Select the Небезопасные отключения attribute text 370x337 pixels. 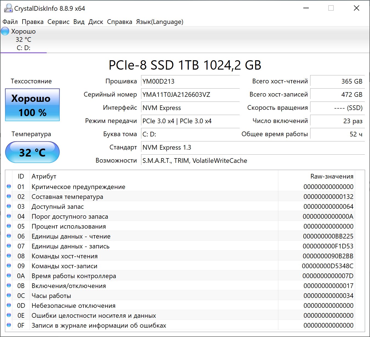click(74, 306)
